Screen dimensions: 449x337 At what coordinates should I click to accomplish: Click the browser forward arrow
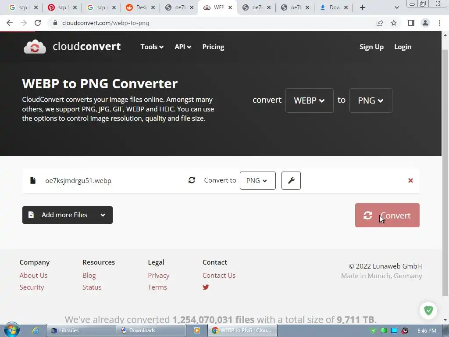click(24, 23)
